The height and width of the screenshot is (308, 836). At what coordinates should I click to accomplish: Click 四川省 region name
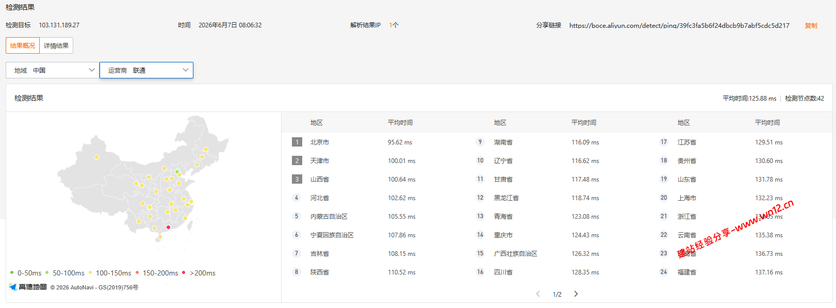point(503,272)
